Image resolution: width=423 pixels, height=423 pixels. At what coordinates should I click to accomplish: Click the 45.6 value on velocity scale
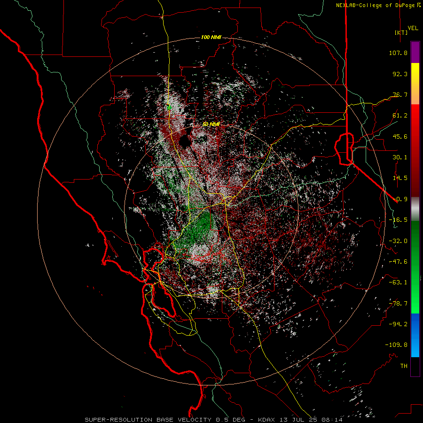400,136
